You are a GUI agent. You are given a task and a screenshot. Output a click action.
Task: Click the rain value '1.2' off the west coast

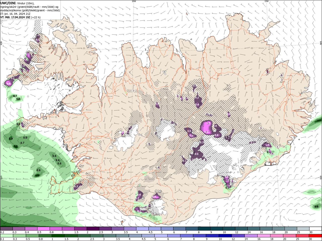click(16, 146)
